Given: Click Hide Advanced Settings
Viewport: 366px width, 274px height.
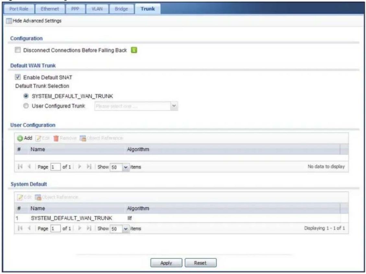Looking at the screenshot, I should tap(34, 21).
